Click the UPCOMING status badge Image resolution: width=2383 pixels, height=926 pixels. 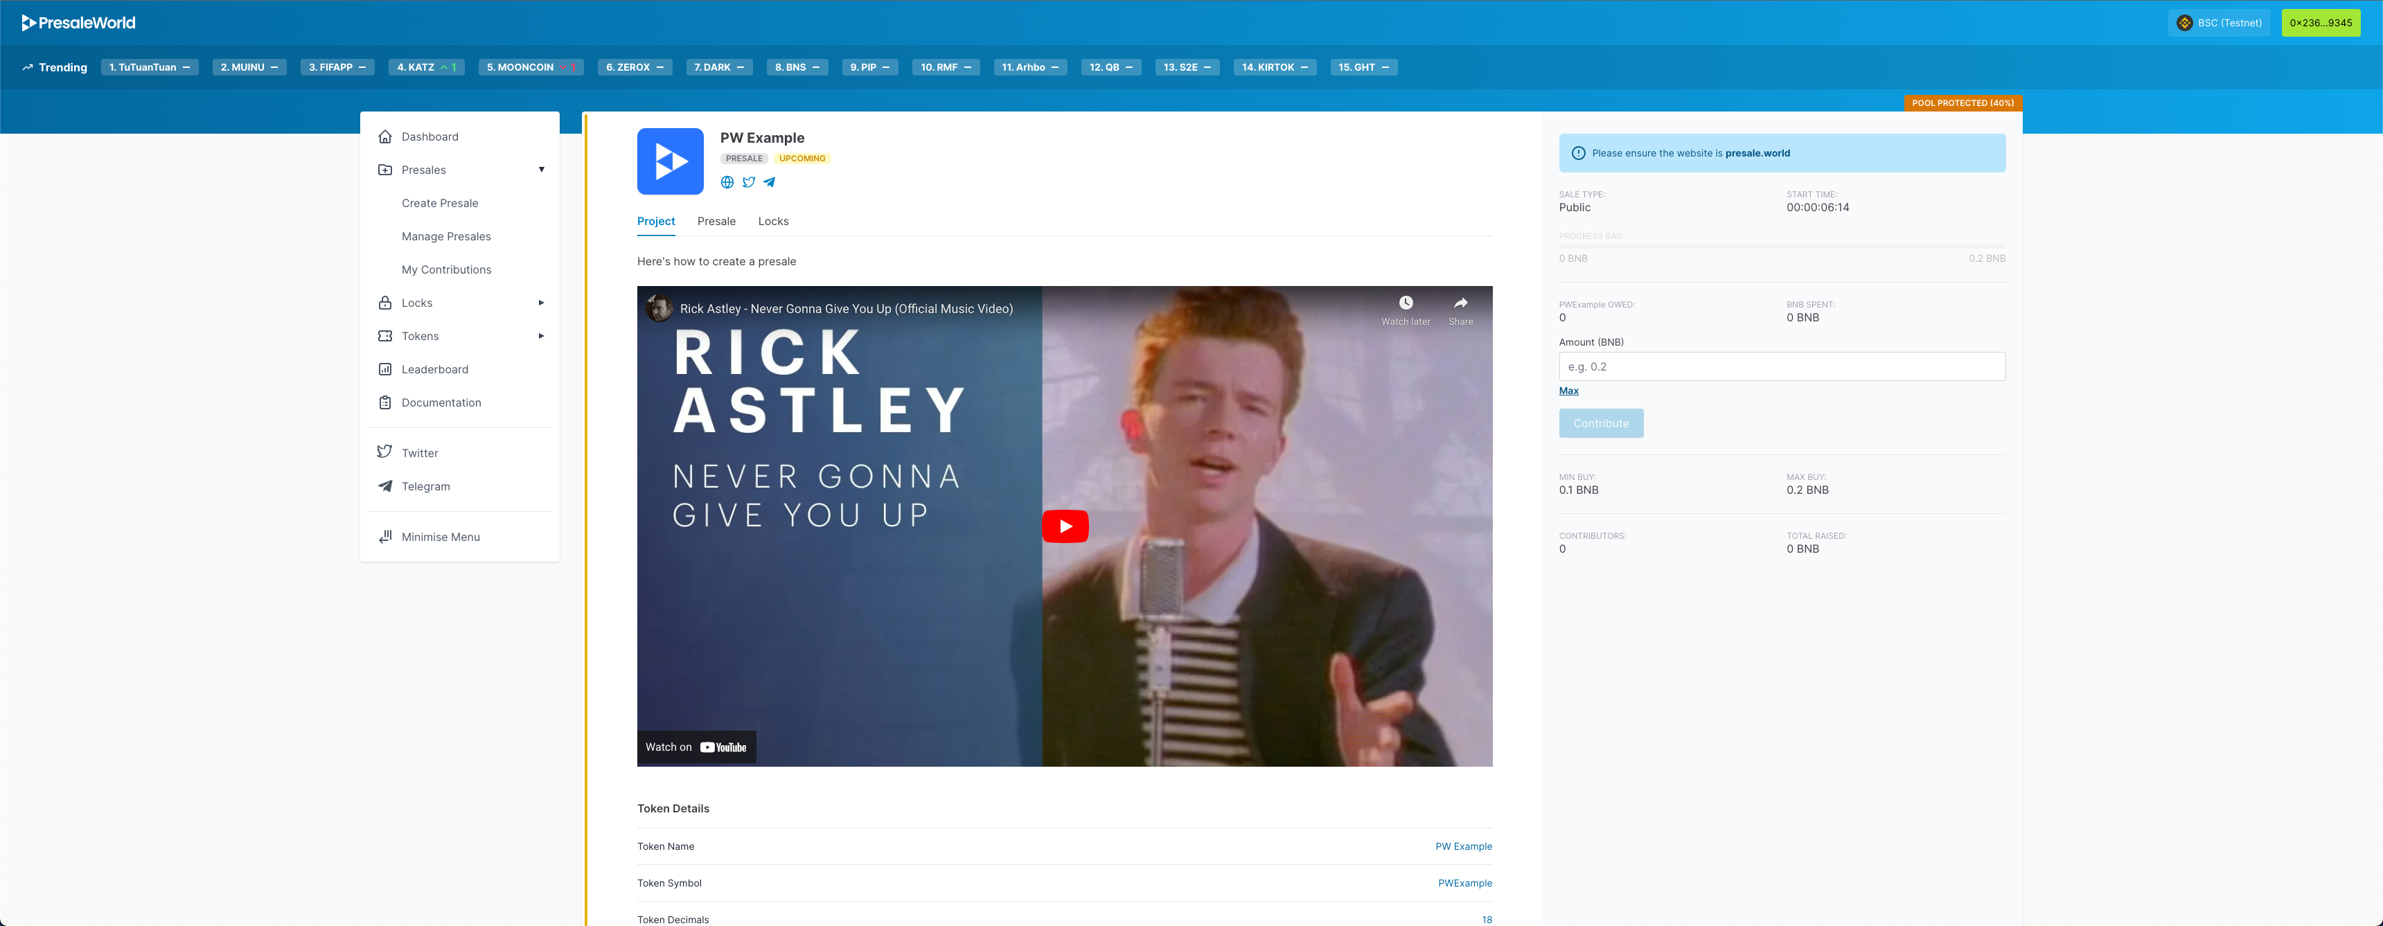(x=802, y=158)
